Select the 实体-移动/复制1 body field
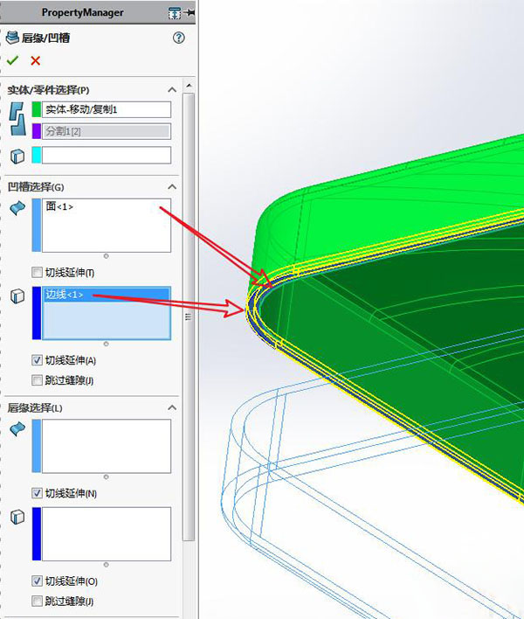This screenshot has height=619, width=524. point(107,109)
